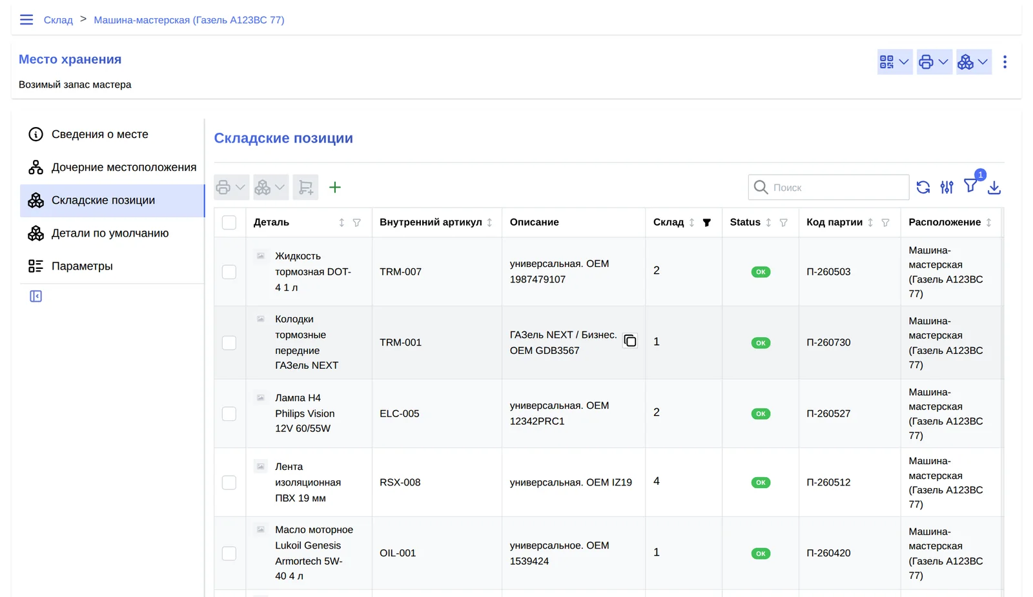Click the order items cart icon
This screenshot has height=597, width=1033.
[x=305, y=188]
